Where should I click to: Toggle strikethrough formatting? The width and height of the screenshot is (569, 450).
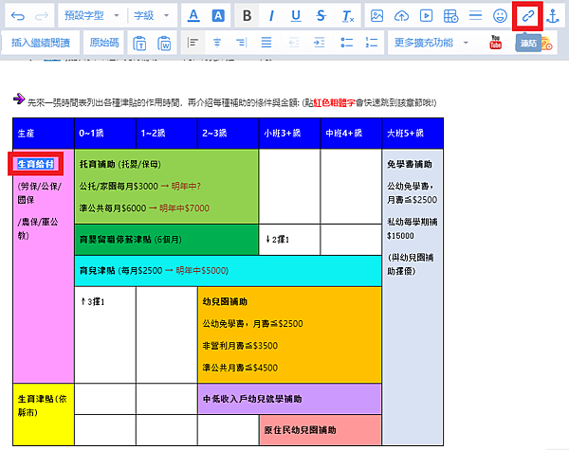(x=321, y=15)
